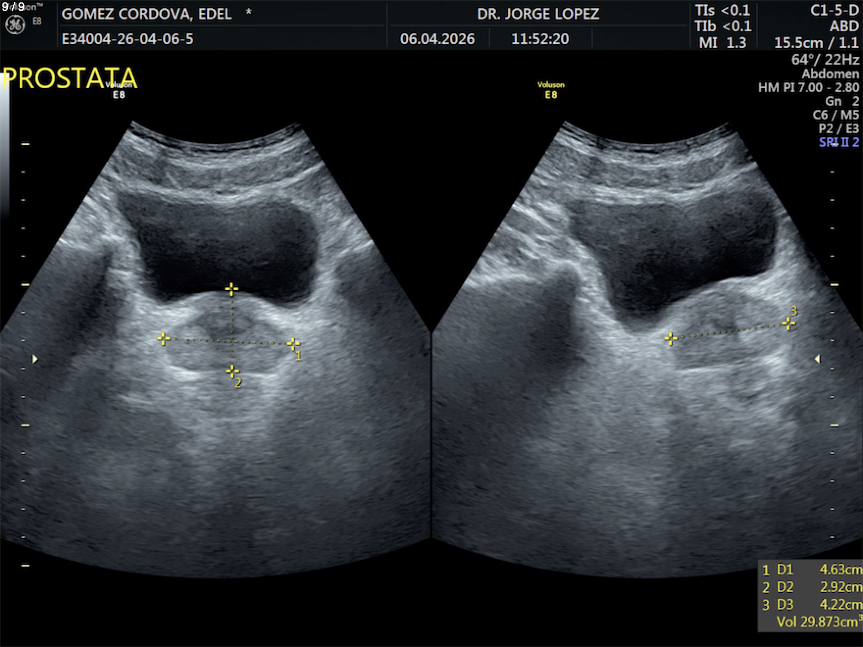The width and height of the screenshot is (863, 647).
Task: Click the left focal zone arrow marker
Action: click(35, 359)
